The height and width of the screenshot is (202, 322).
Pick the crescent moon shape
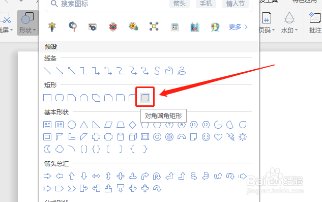[x=47, y=149]
